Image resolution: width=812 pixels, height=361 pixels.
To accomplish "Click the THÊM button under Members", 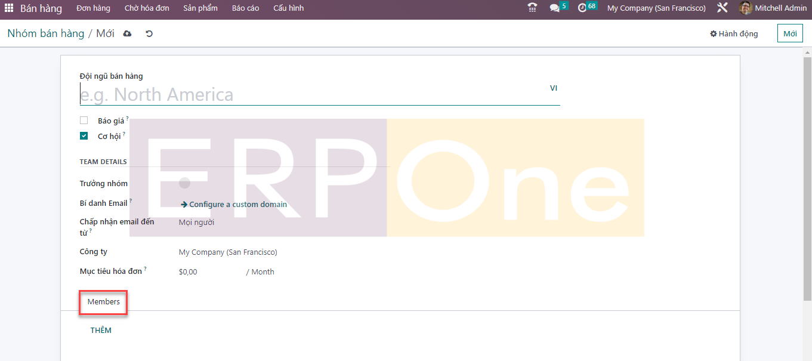I will (x=101, y=331).
